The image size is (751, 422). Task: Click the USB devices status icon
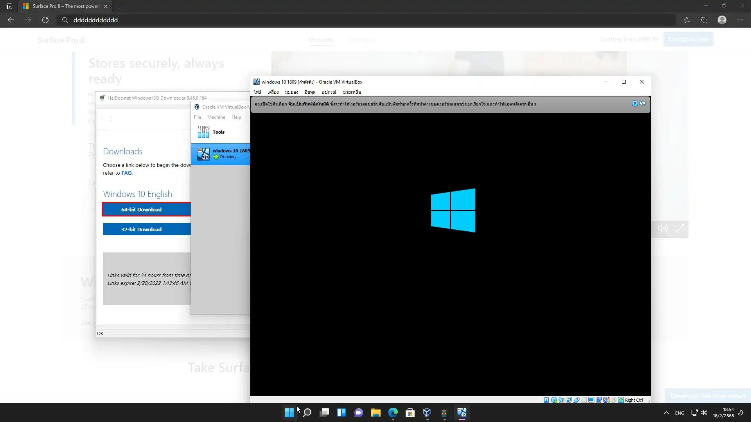pyautogui.click(x=577, y=400)
